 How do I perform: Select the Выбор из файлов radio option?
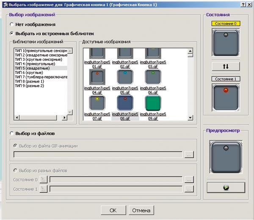pyautogui.click(x=12, y=133)
